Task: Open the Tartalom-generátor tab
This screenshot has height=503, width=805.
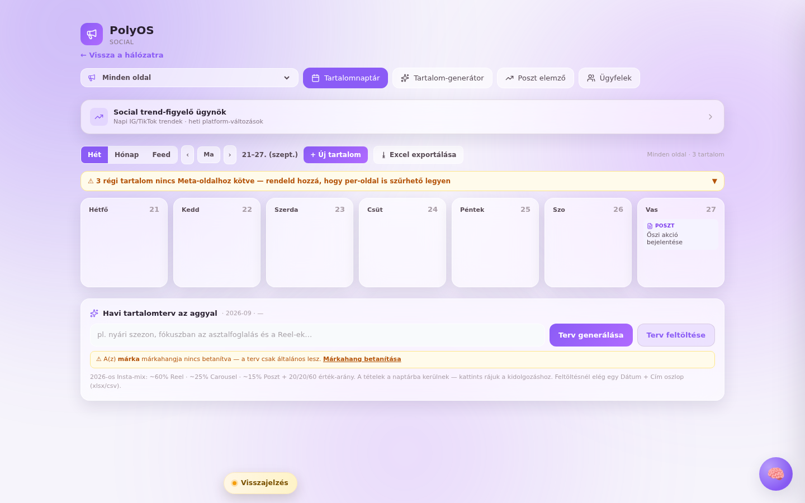Action: [x=442, y=78]
